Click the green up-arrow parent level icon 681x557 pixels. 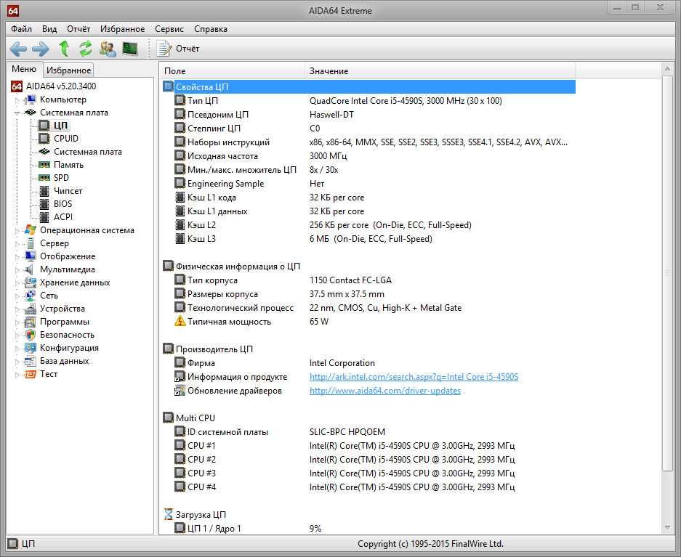coord(64,49)
